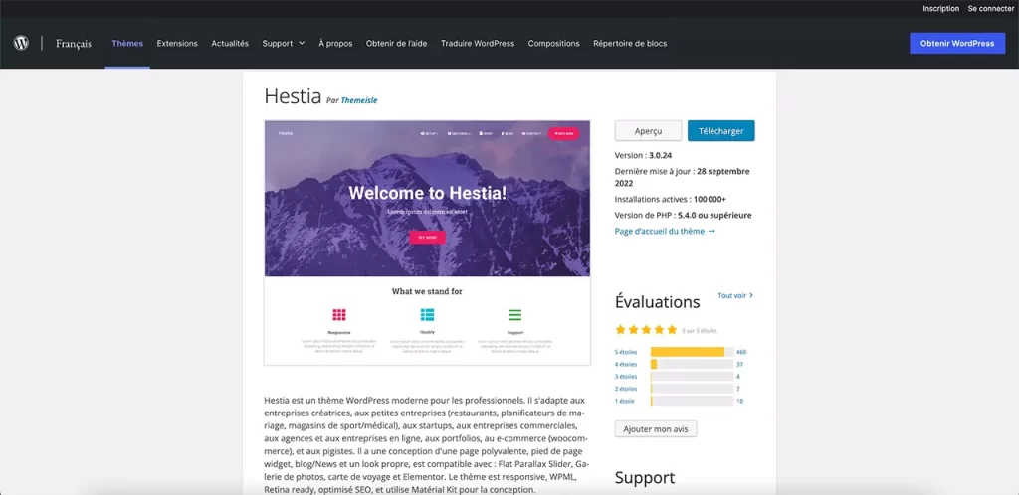Click the Support heading in the sidebar

pos(645,478)
